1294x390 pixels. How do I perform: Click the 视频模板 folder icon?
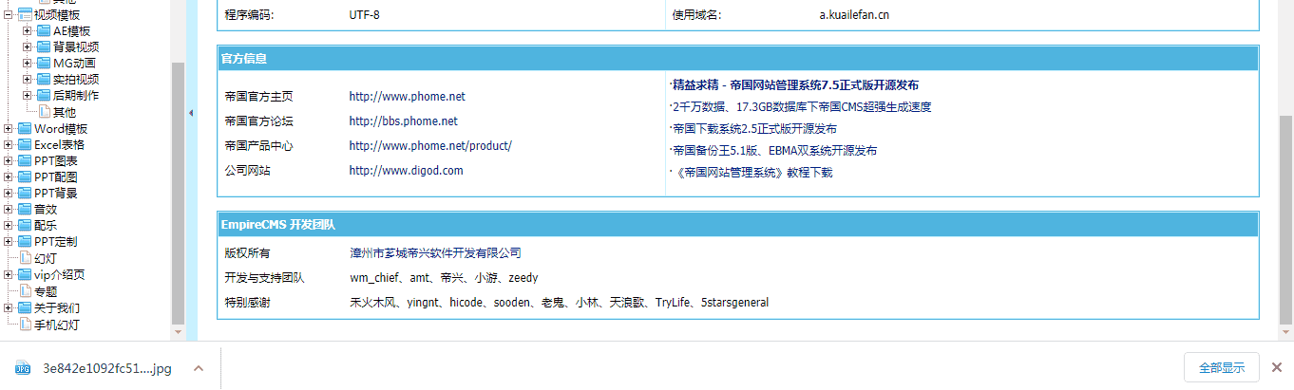pyautogui.click(x=25, y=14)
